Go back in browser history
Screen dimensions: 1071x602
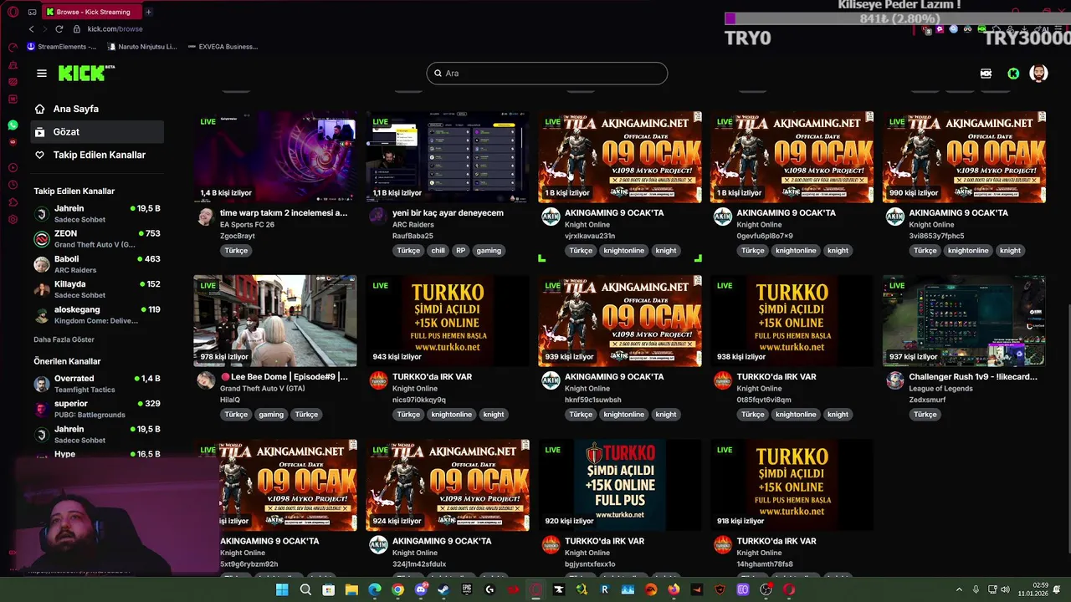click(32, 28)
